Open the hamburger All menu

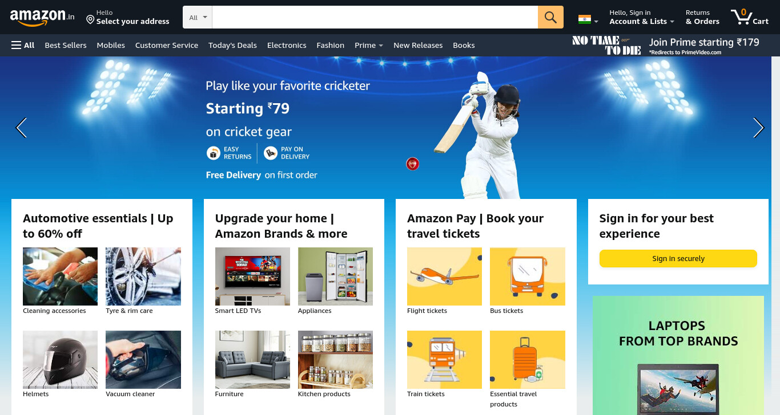[x=23, y=45]
